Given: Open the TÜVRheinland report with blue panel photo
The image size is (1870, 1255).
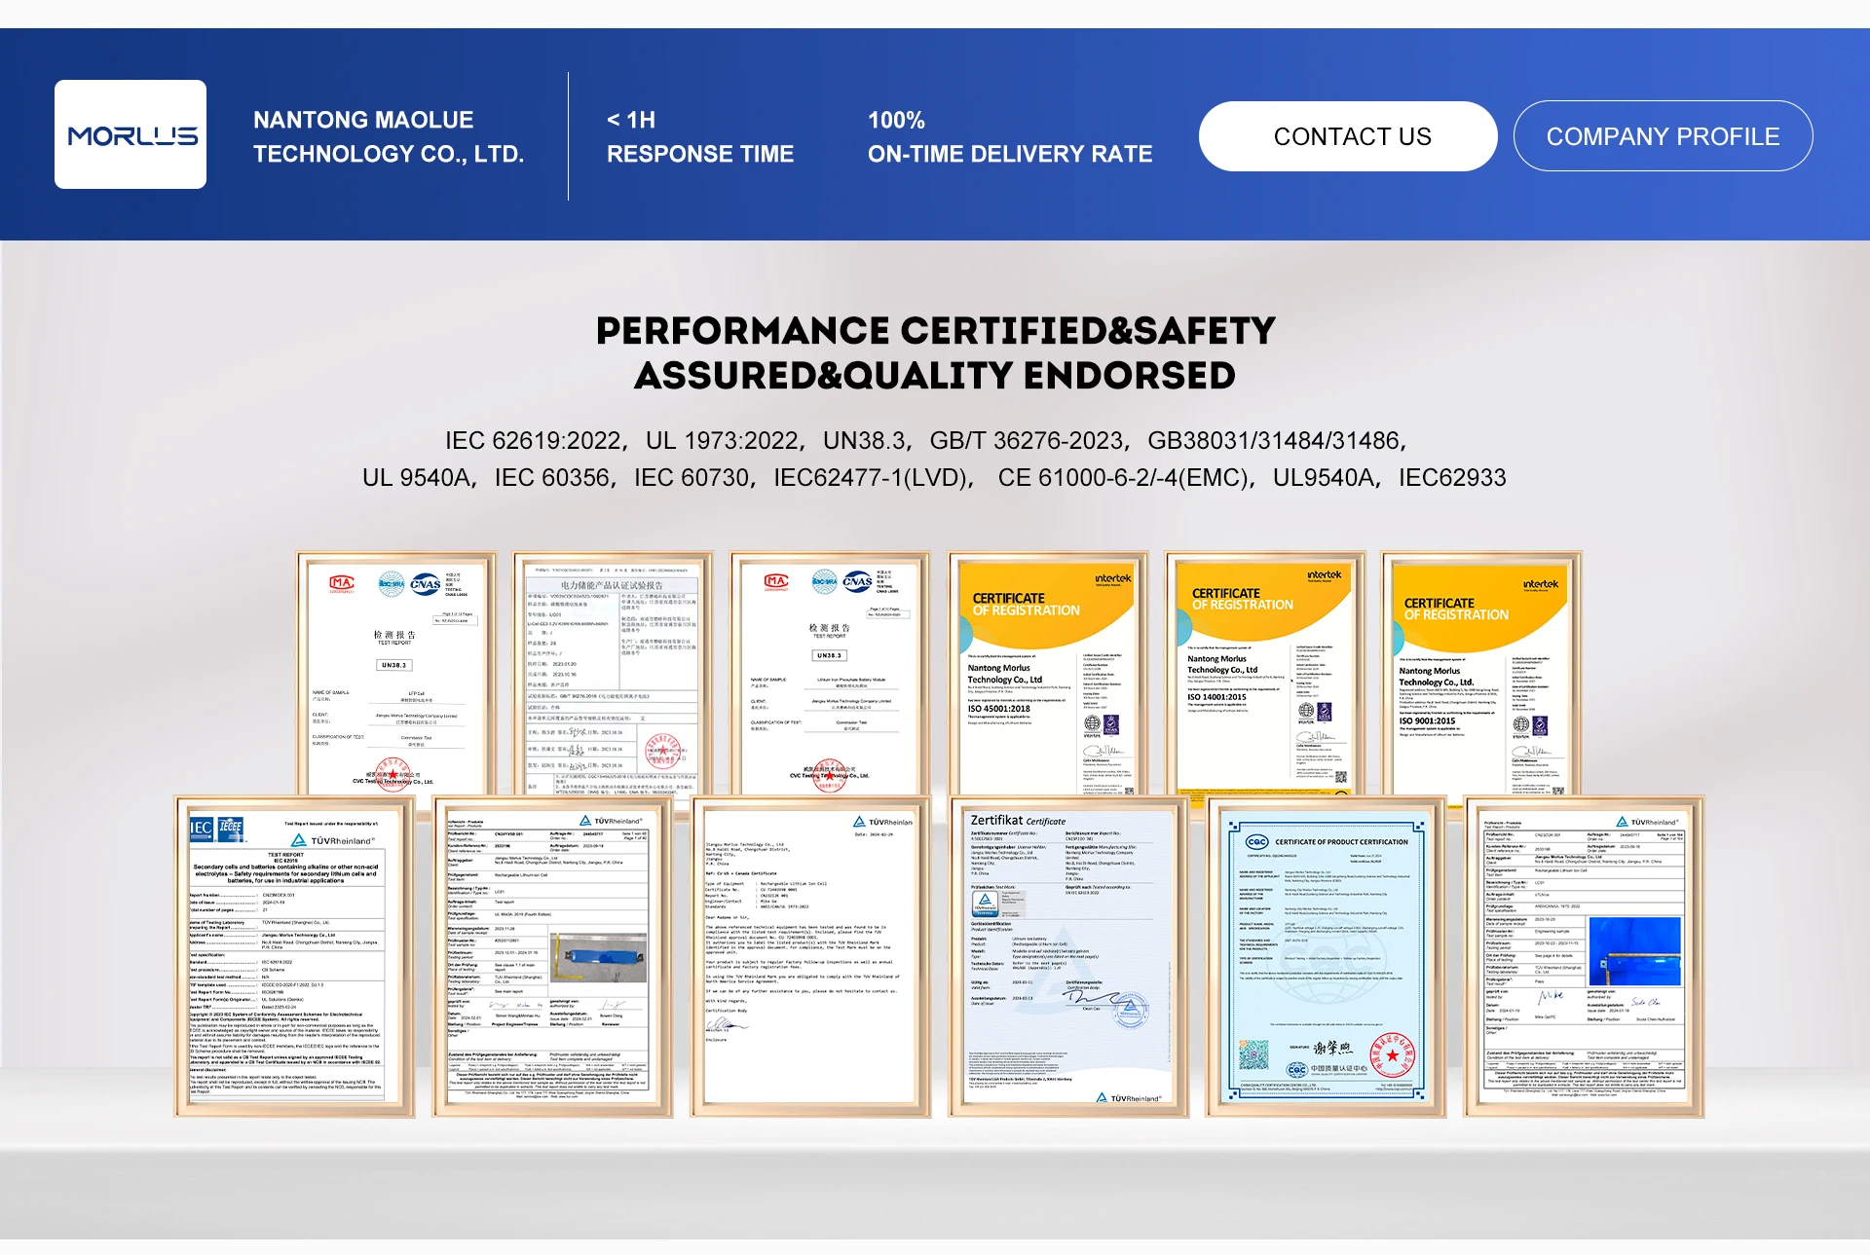Looking at the screenshot, I should 1584,956.
